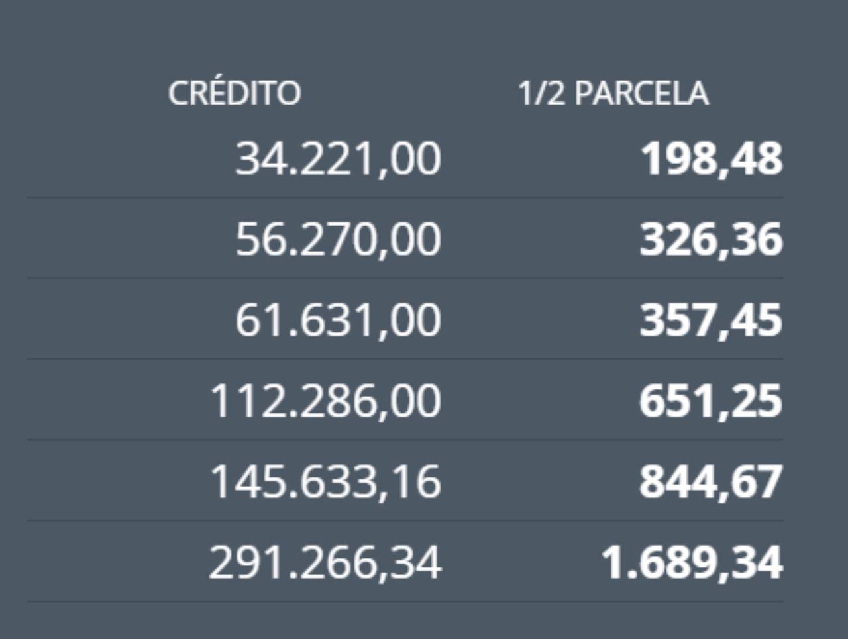Click the credit amount 56.270,00

tap(338, 240)
